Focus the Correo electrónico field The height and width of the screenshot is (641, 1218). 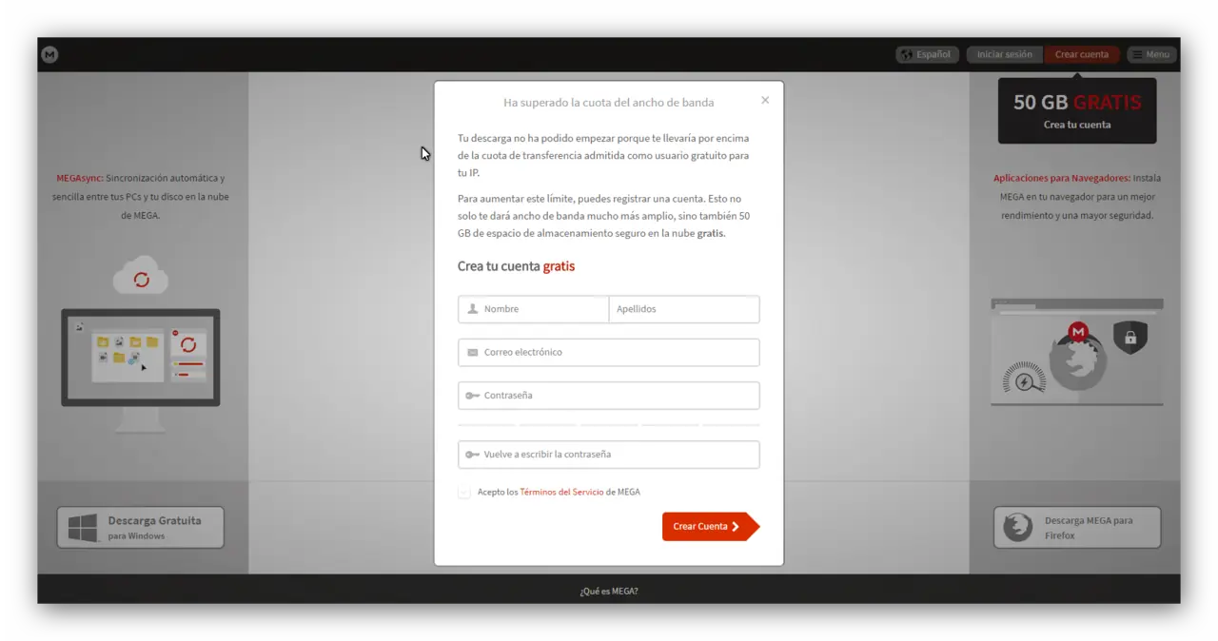click(609, 352)
